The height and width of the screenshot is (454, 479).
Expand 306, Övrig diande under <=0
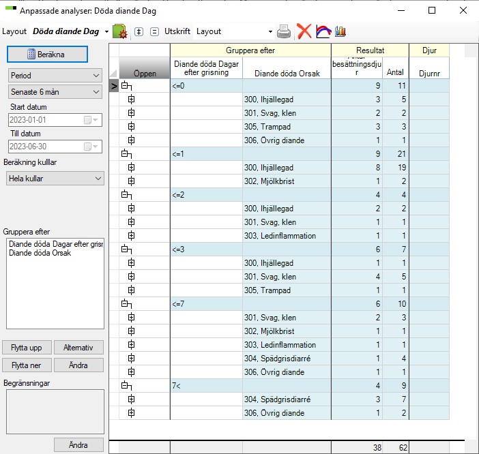pyautogui.click(x=132, y=140)
